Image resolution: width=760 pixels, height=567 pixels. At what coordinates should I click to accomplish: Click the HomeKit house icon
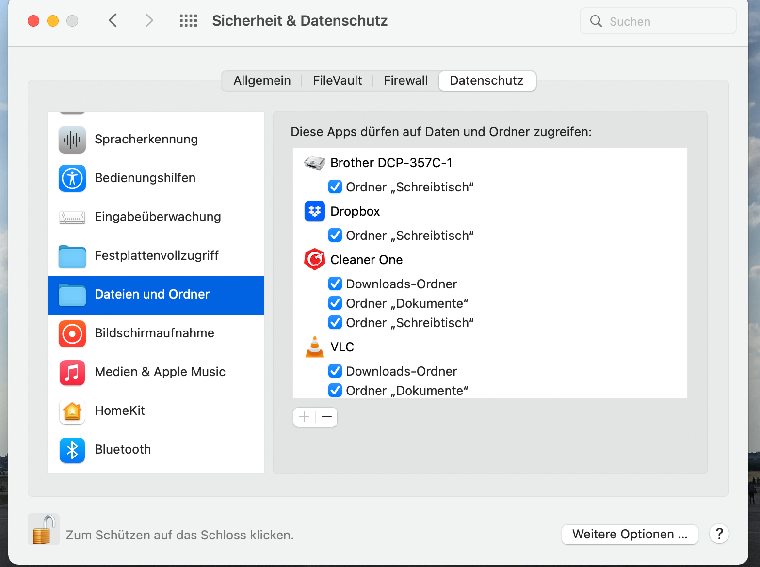72,411
